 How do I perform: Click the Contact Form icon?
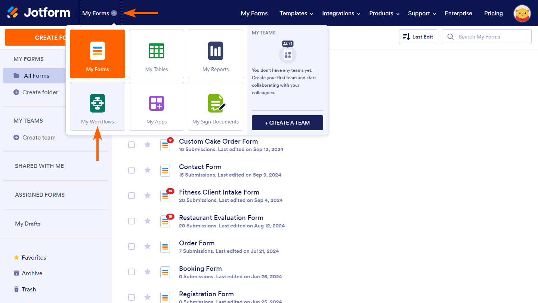[165, 170]
